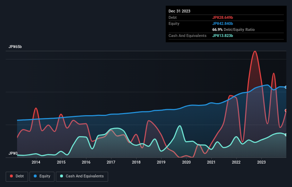Select the 2023 x-axis label
The width and height of the screenshot is (292, 187).
261,162
